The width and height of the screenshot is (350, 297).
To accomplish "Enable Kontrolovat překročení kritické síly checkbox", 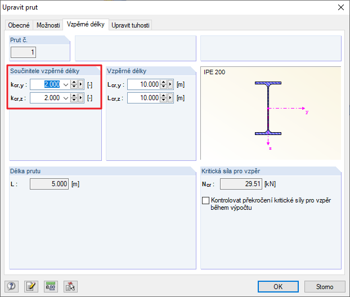I will click(205, 200).
